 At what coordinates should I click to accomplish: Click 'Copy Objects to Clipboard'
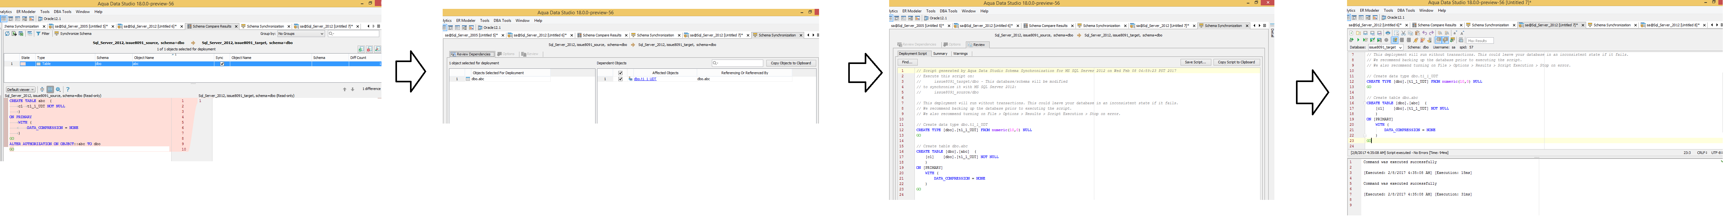[790, 63]
